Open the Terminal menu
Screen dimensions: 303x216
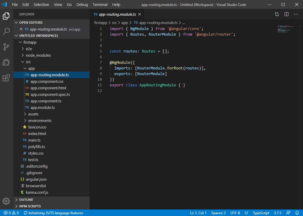(100, 5)
